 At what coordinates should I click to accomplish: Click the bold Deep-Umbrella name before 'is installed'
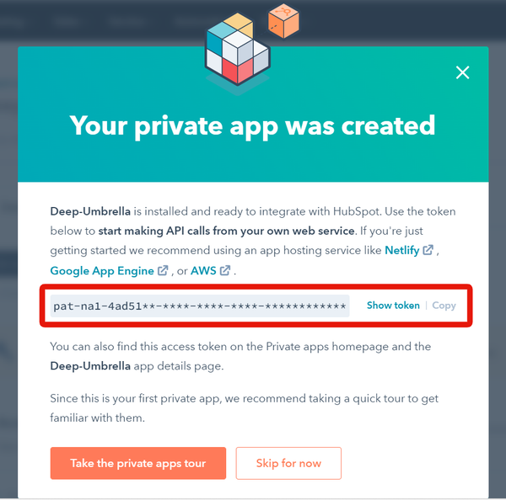90,211
